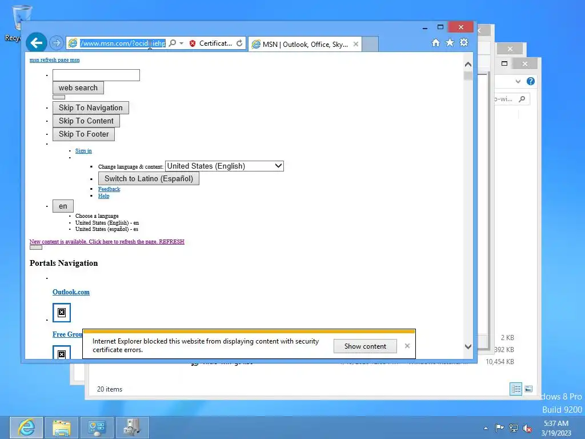This screenshot has width=585, height=439.
Task: Open the United States (English) language dropdown
Action: pyautogui.click(x=224, y=166)
